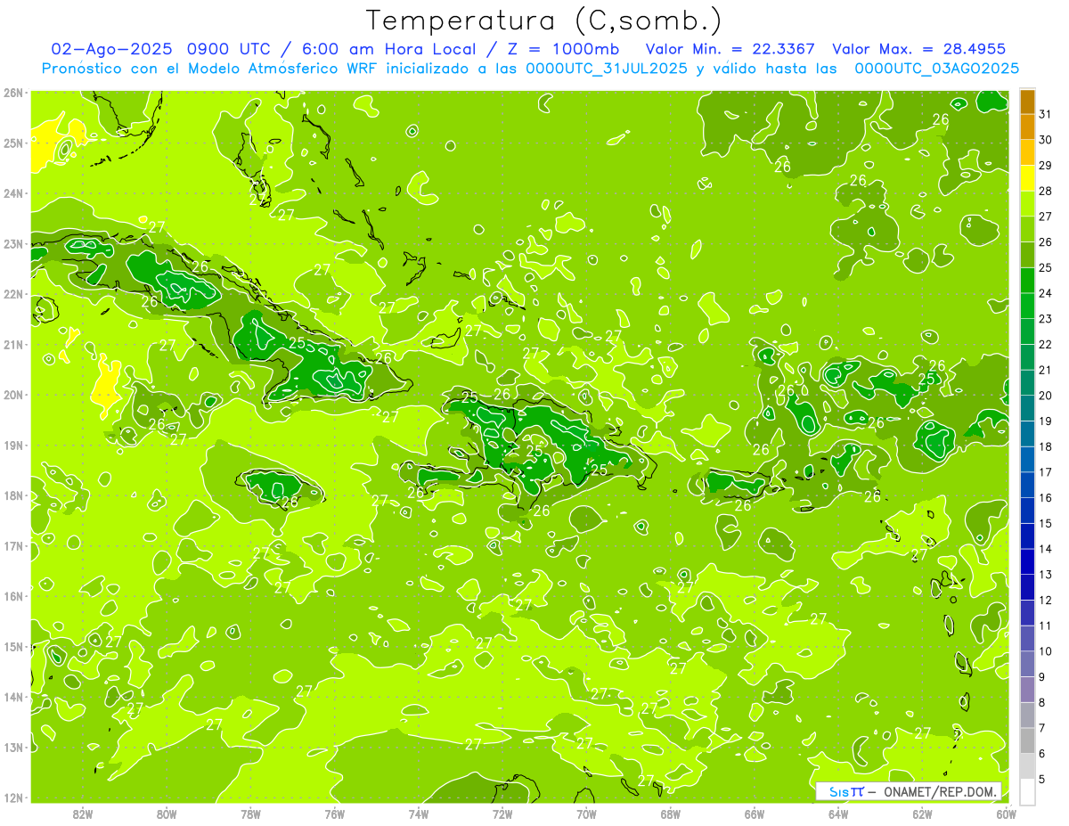Viewport: 1069px width, 826px height.
Task: Click the '20N' latitude axis label
Action: (x=12, y=395)
